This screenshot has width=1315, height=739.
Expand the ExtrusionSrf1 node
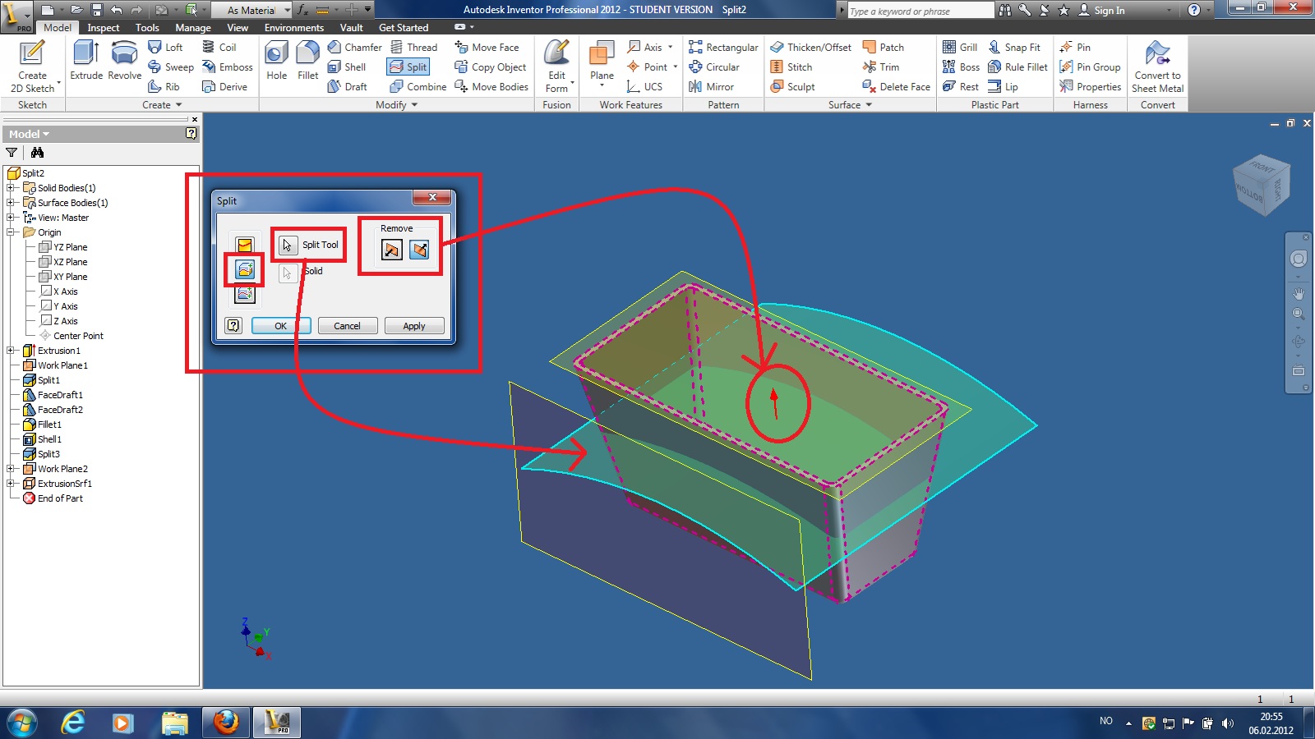[x=11, y=484]
